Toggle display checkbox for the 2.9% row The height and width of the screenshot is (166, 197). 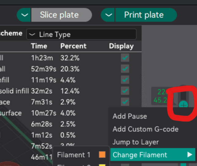[125, 102]
